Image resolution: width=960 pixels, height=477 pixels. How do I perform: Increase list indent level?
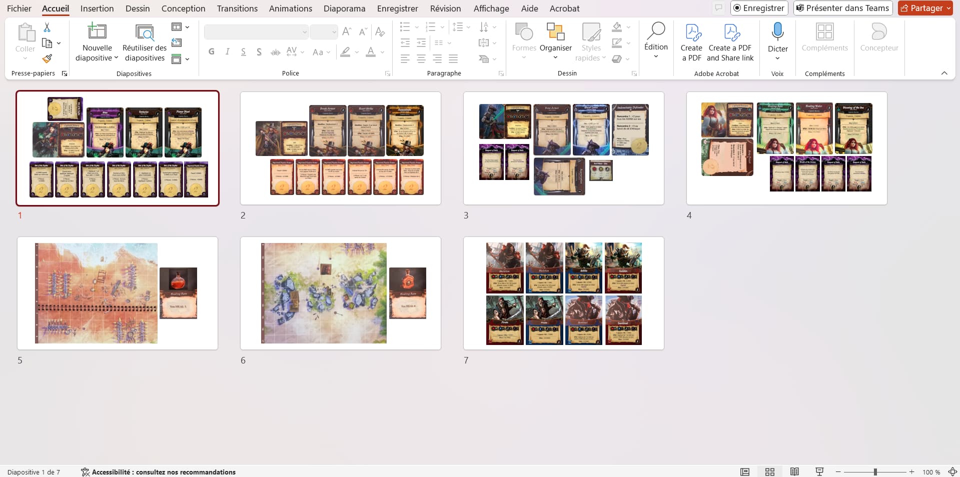(x=421, y=43)
